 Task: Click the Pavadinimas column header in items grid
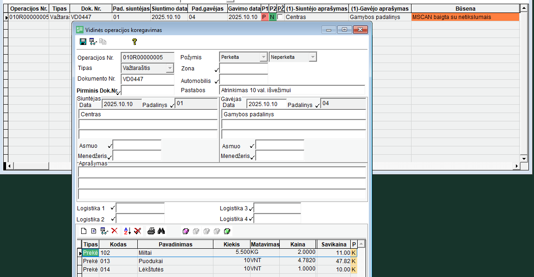pyautogui.click(x=175, y=244)
